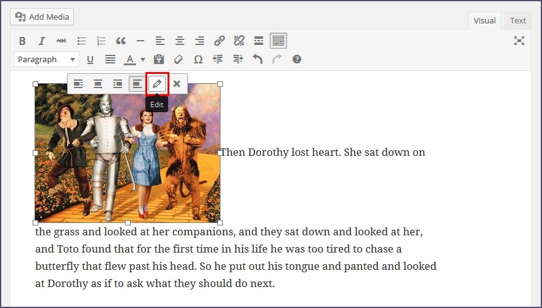Insert a link with the chain icon

pyautogui.click(x=219, y=41)
